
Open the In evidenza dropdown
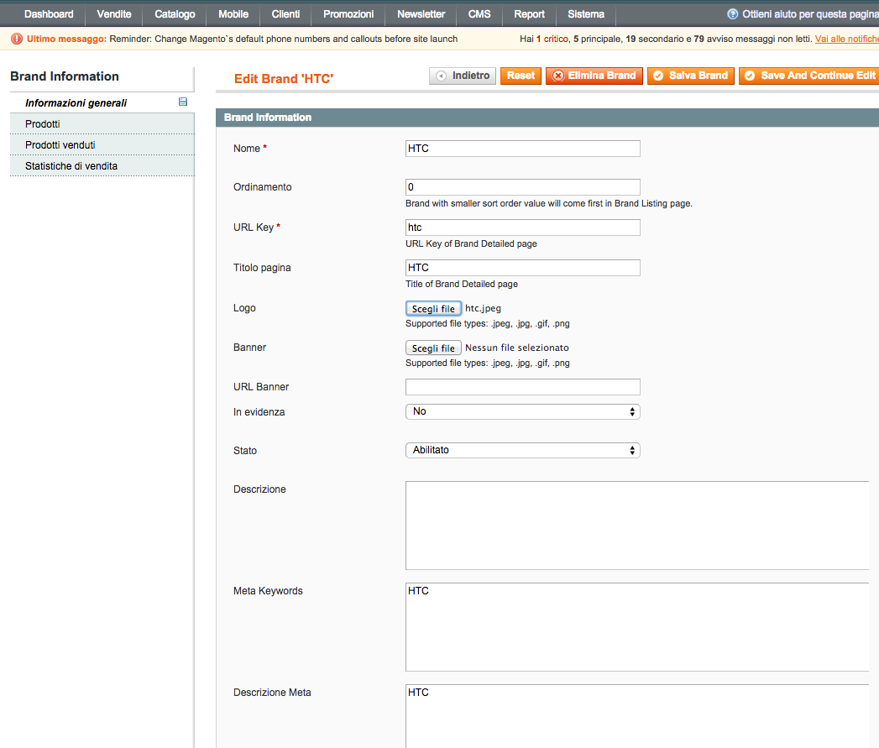click(522, 411)
